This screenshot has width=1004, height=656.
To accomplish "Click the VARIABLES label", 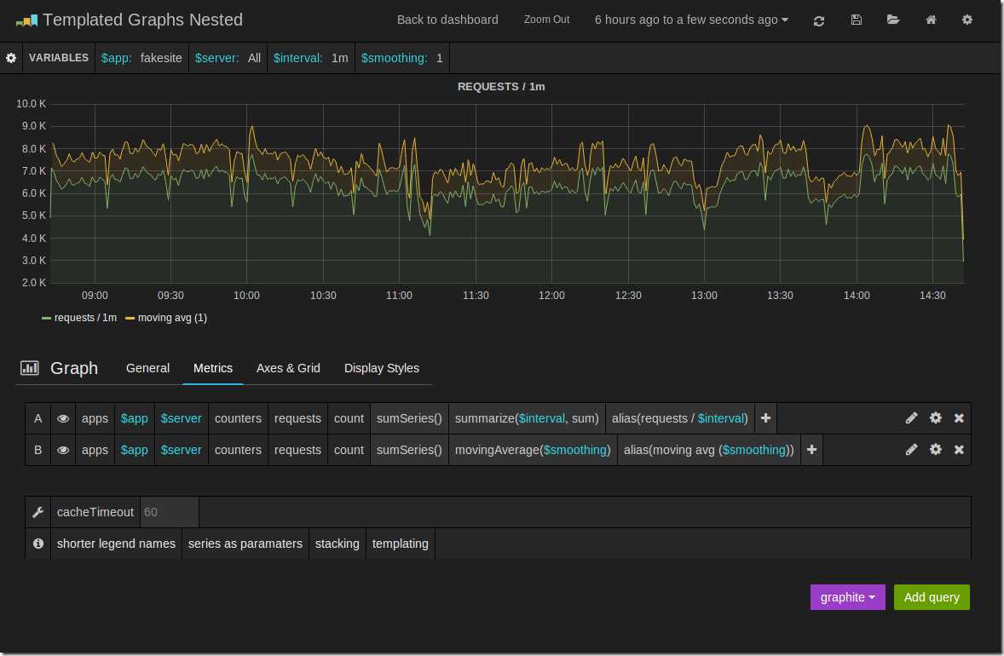I will tap(58, 58).
